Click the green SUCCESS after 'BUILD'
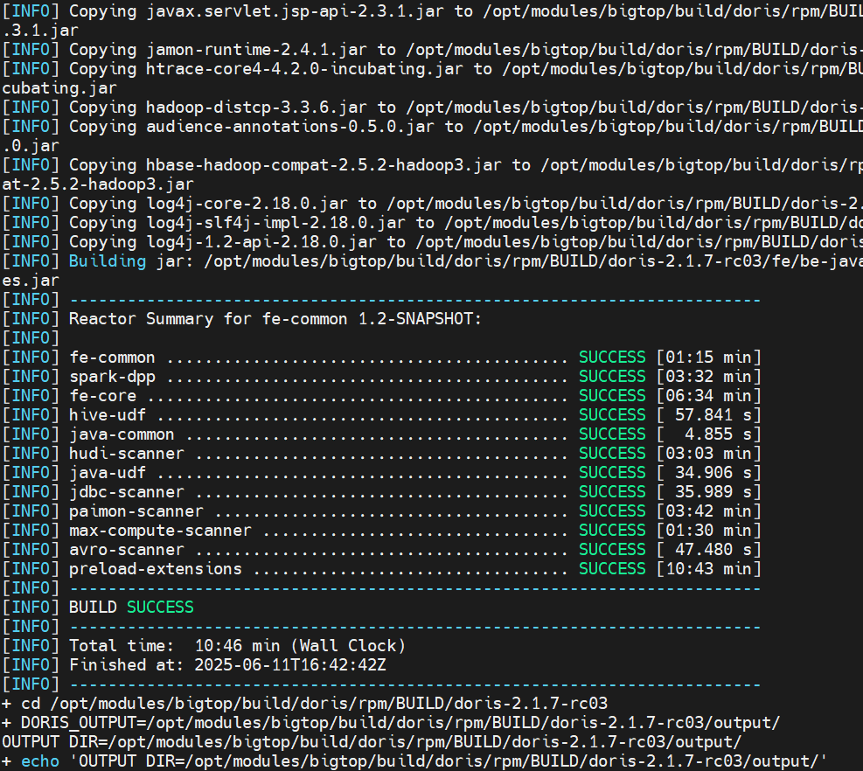The image size is (863, 771). coord(160,608)
